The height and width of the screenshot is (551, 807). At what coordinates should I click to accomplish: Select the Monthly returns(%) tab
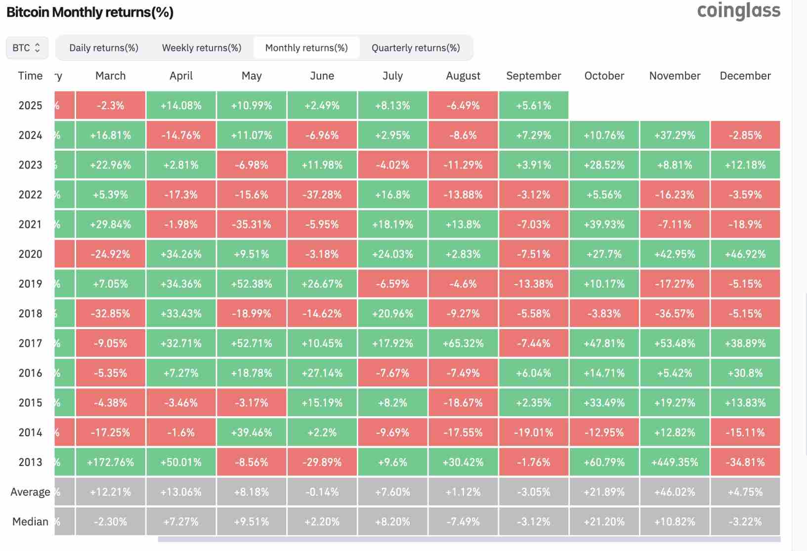[306, 48]
